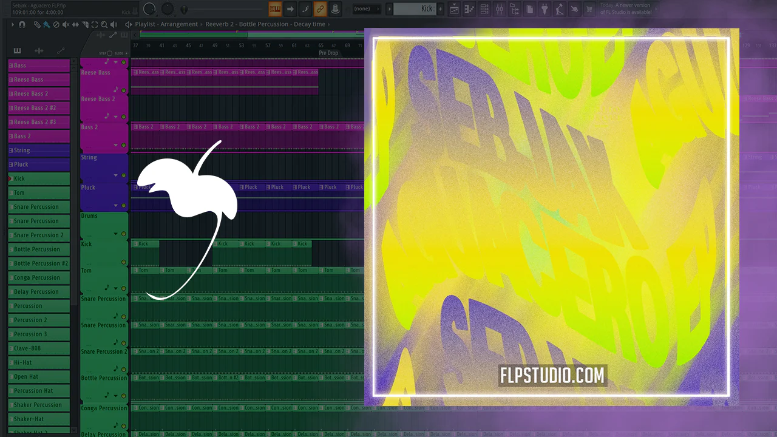Image resolution: width=777 pixels, height=437 pixels.
Task: Select the Draw pencil tool
Action: [x=37, y=24]
